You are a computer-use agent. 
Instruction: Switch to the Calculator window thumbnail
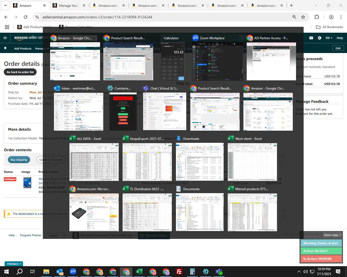coord(173,61)
